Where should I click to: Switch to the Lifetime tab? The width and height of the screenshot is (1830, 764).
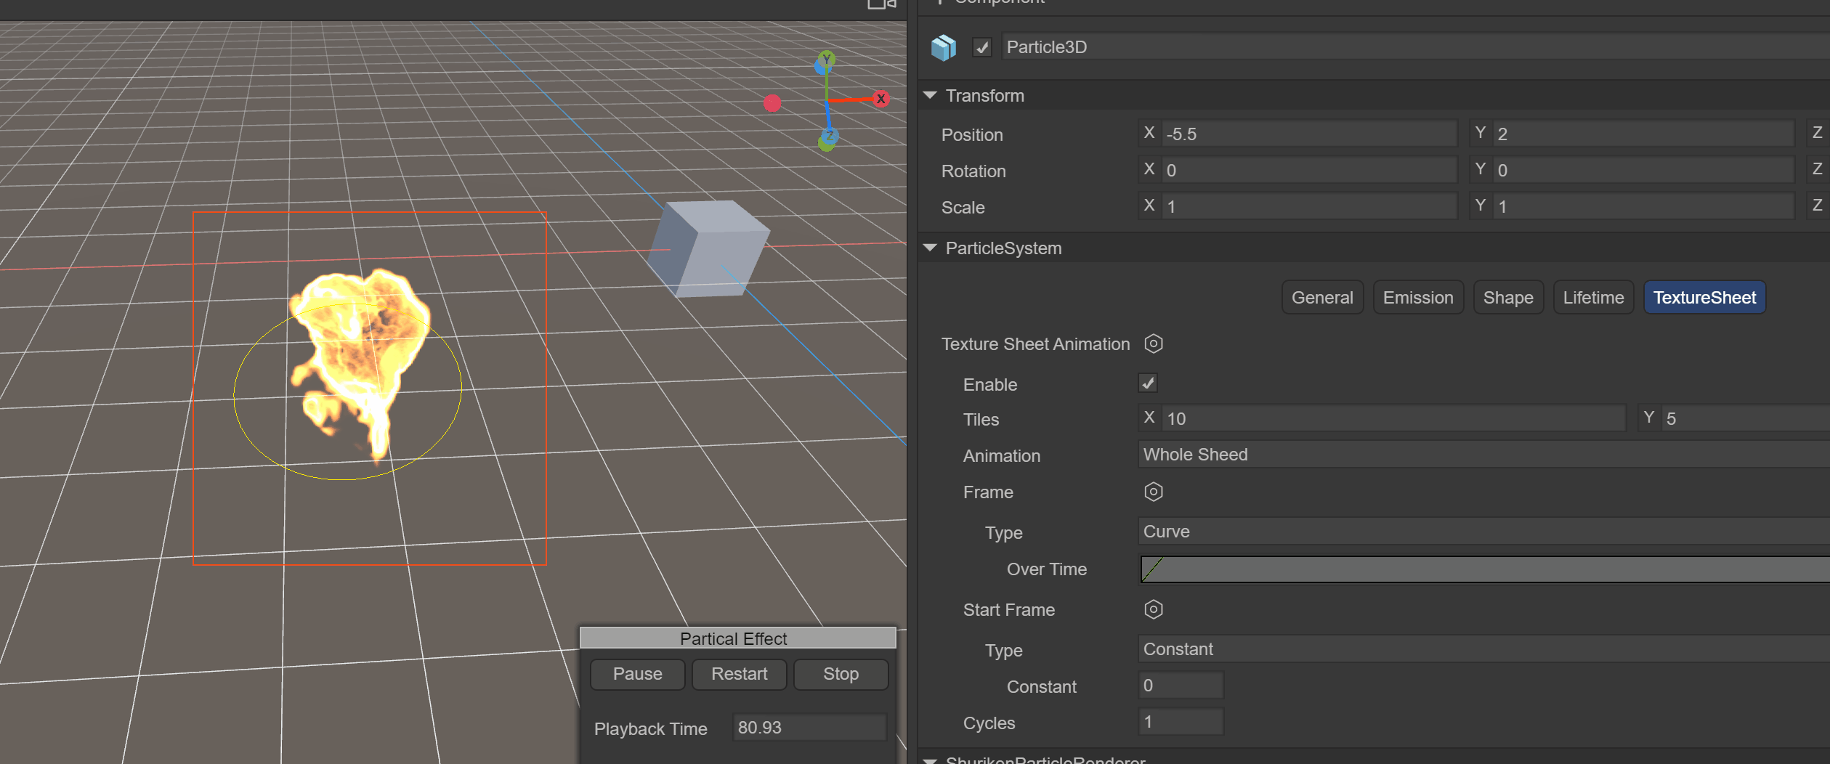point(1592,298)
